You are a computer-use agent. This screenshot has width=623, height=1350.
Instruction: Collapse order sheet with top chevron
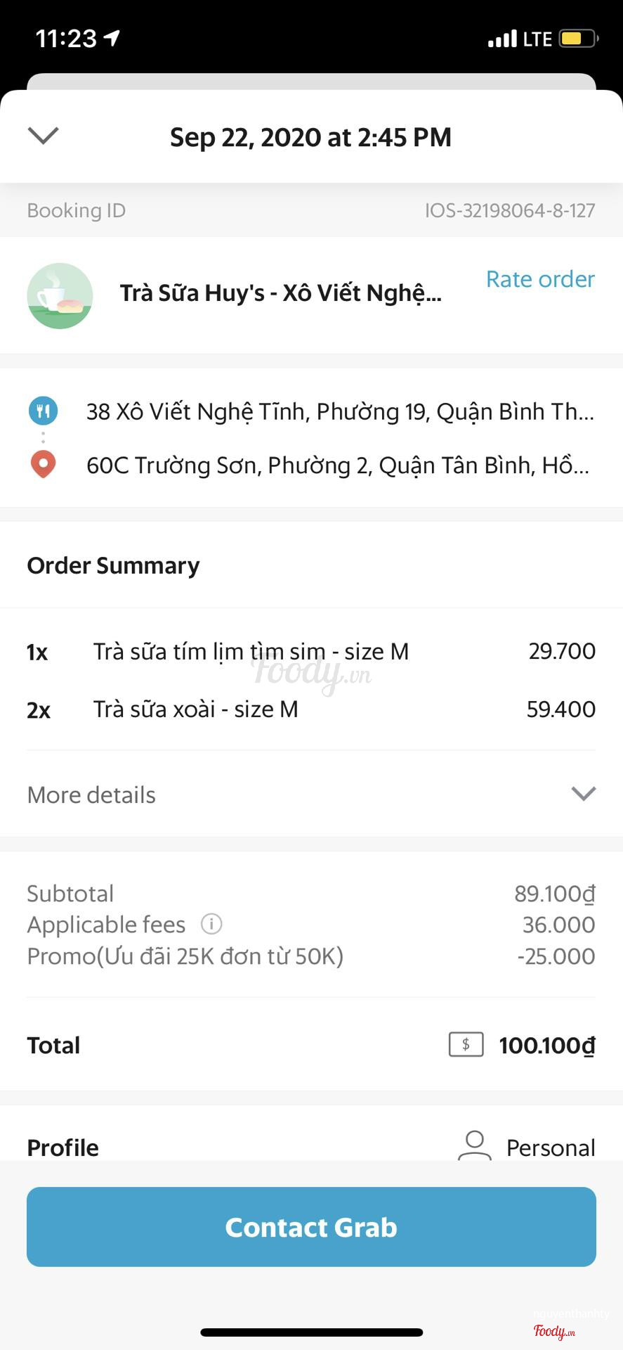pos(43,135)
